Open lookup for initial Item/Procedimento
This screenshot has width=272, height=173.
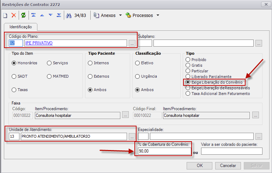(126, 115)
